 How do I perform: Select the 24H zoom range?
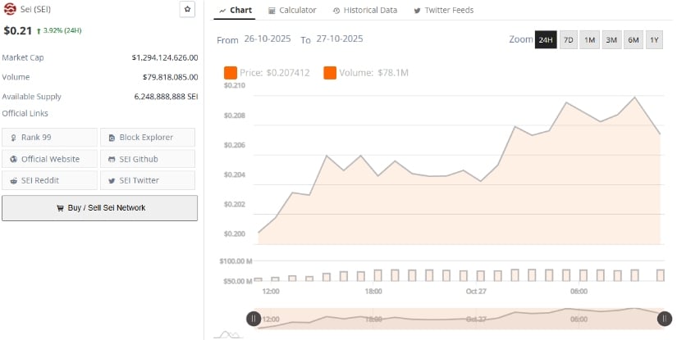pos(546,40)
